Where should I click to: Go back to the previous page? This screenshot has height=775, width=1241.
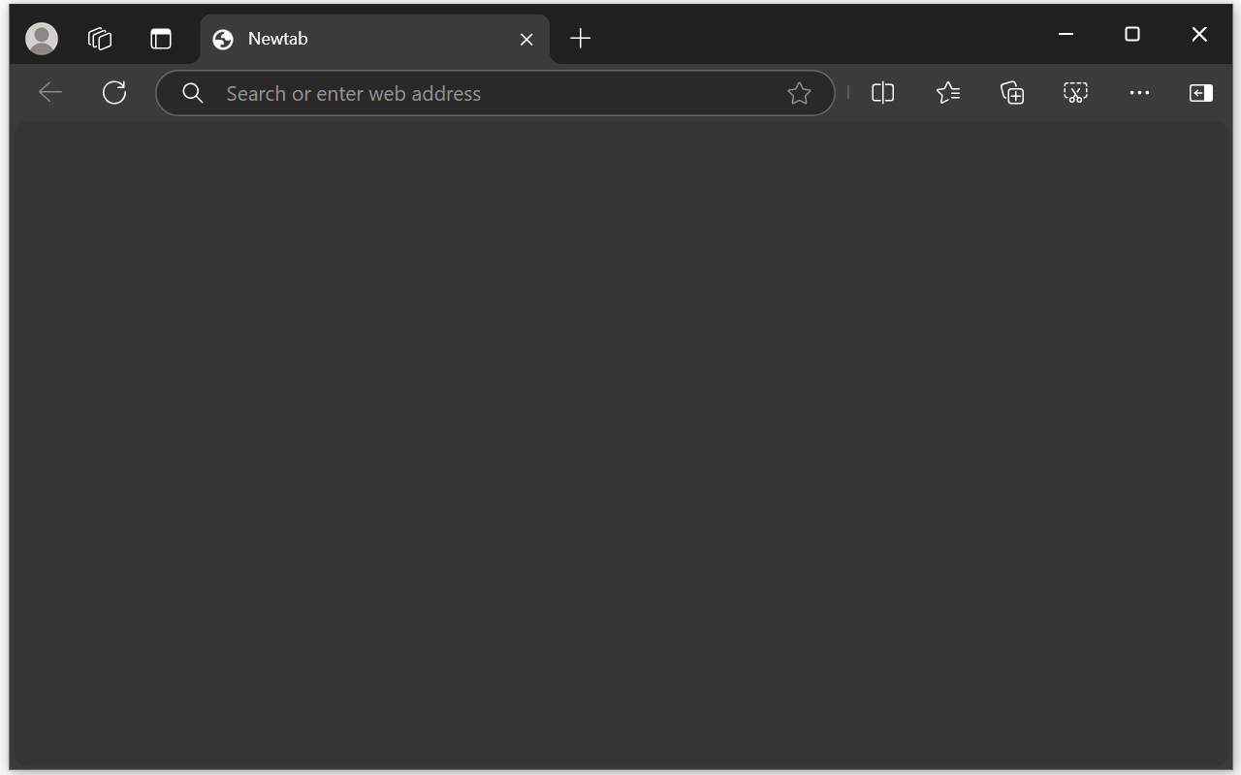click(x=50, y=93)
